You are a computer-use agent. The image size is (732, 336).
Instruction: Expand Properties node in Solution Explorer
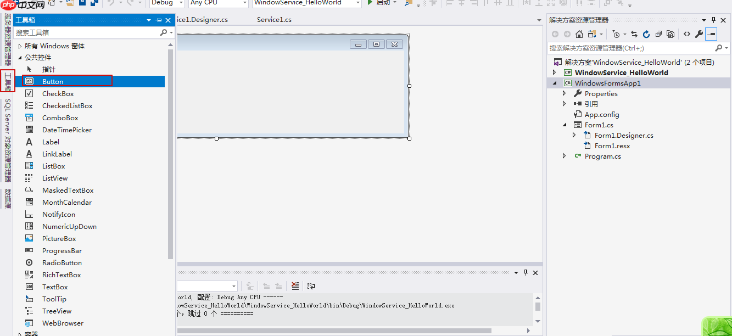coord(564,94)
